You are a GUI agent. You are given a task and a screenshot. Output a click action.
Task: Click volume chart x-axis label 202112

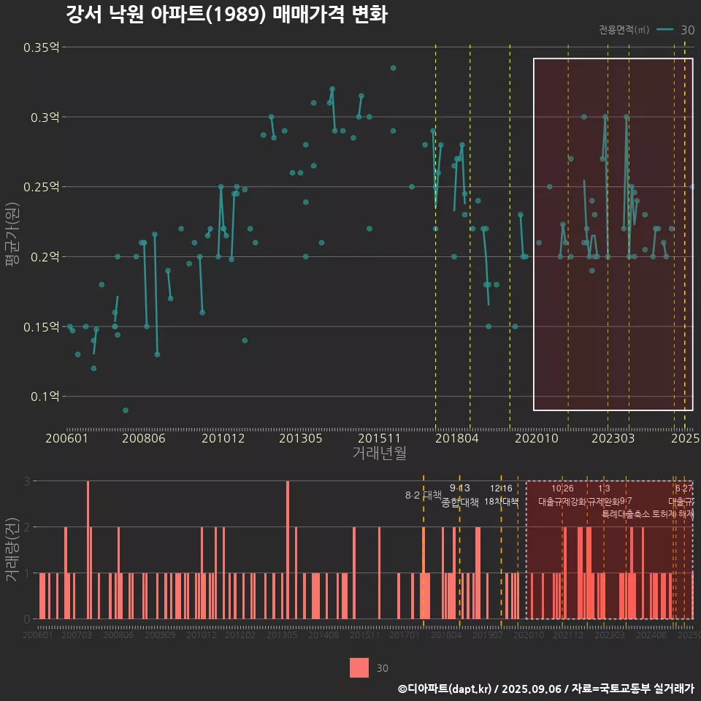tap(568, 635)
